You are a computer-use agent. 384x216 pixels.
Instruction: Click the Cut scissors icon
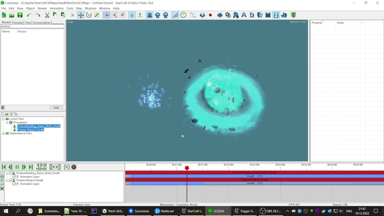(x=47, y=15)
